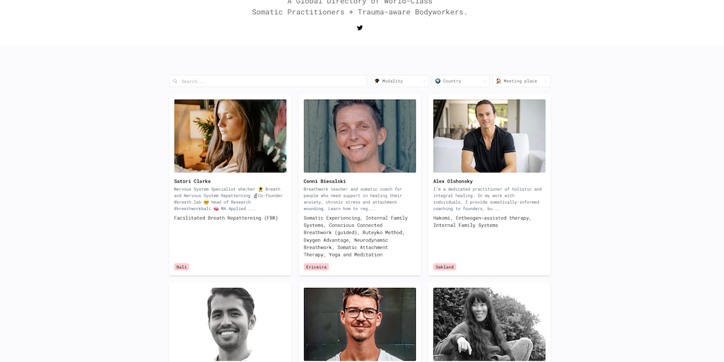Screen dimensions: 724x362
Task: Click the Satori Clarke name link
Action: click(192, 181)
